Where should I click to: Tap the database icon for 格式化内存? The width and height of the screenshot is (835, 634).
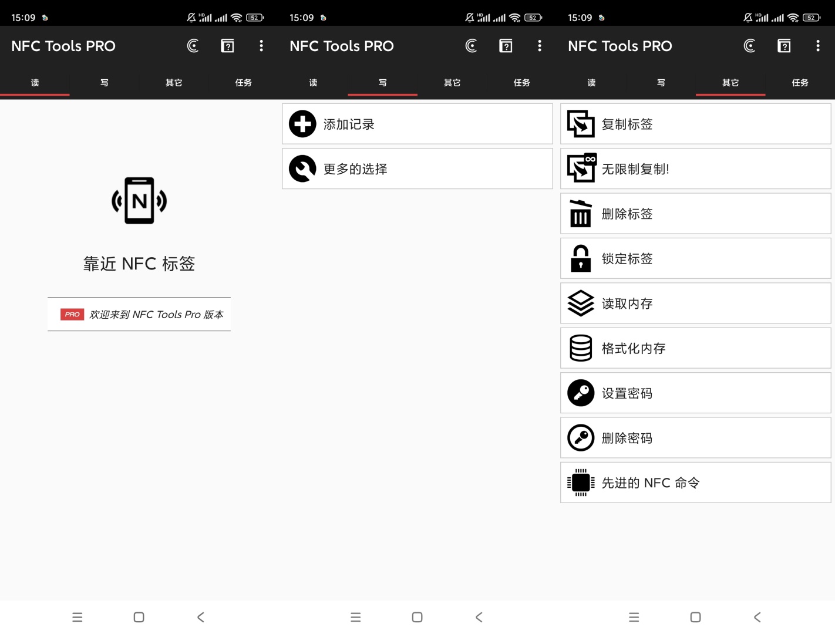(x=581, y=348)
